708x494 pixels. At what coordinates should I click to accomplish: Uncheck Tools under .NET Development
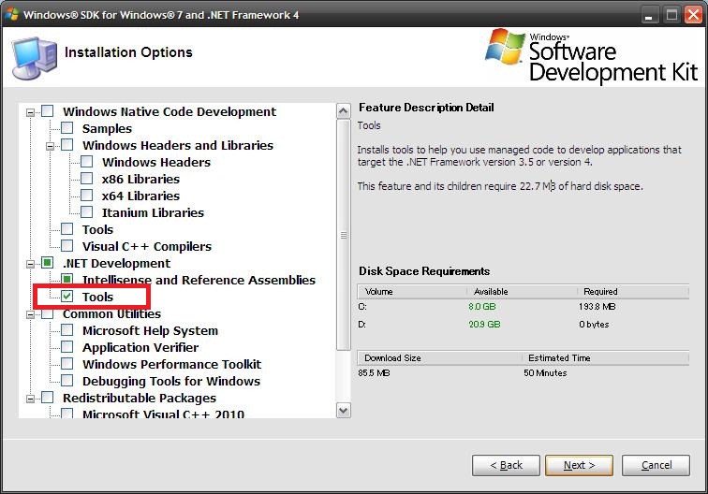tap(66, 297)
